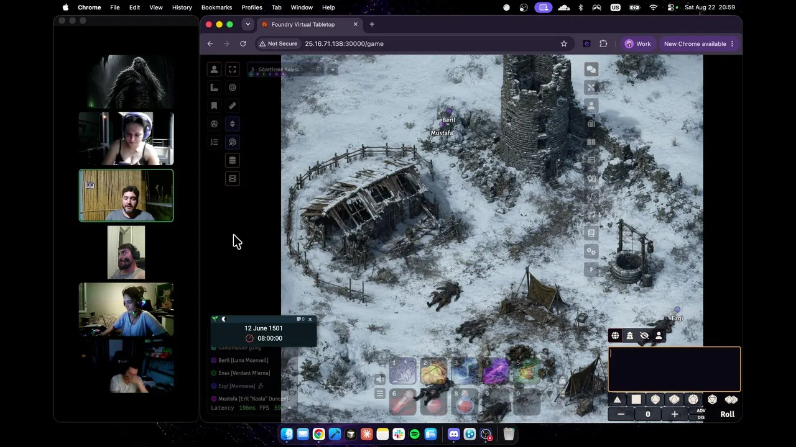Image resolution: width=796 pixels, height=447 pixels.
Task: Select player Enes [Verdant Mierna]
Action: click(244, 373)
